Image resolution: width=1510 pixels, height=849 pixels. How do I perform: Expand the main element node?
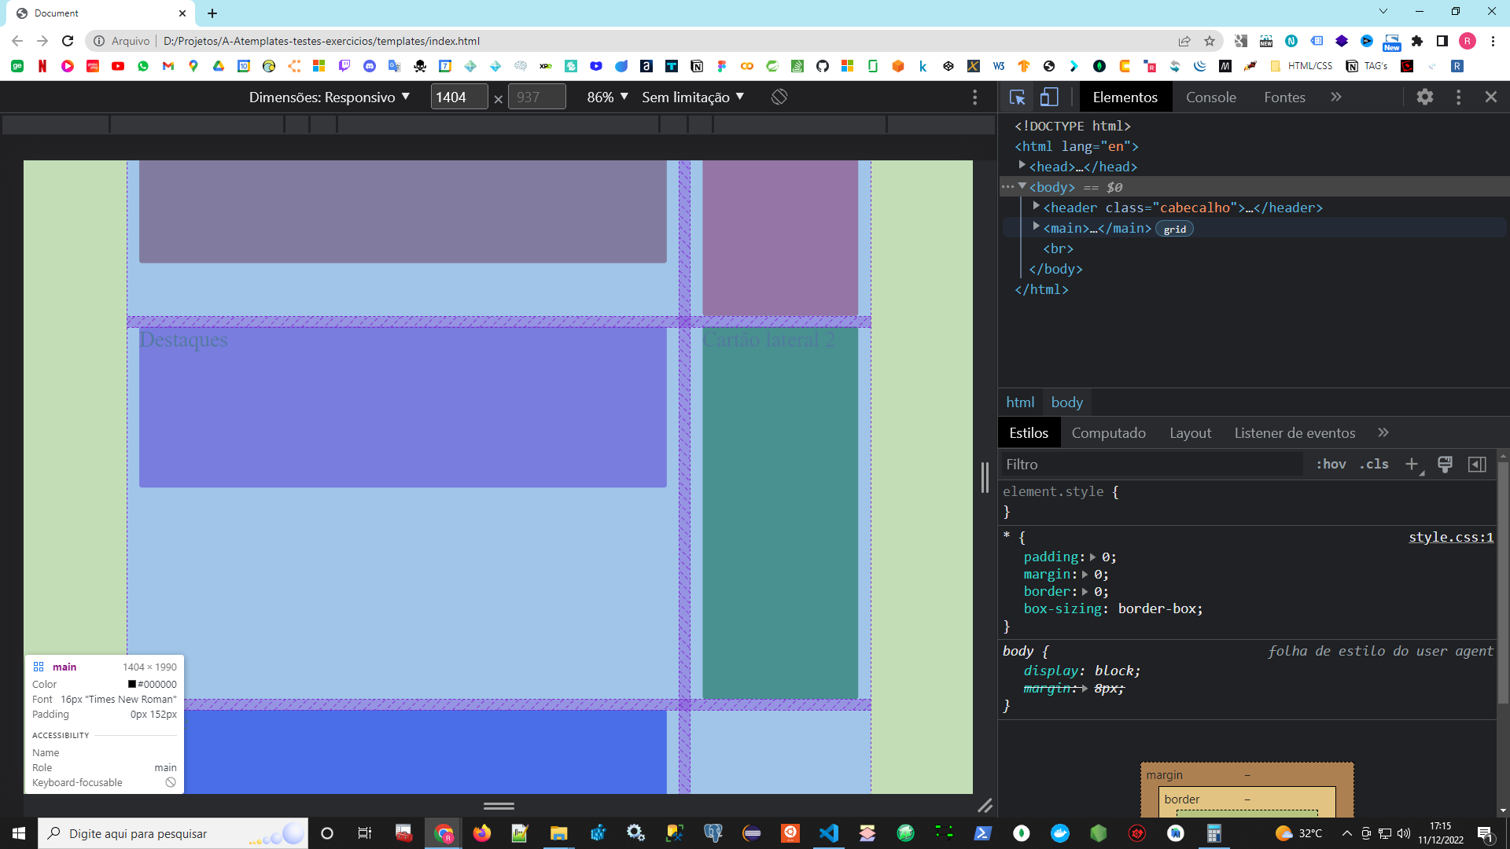coord(1037,227)
